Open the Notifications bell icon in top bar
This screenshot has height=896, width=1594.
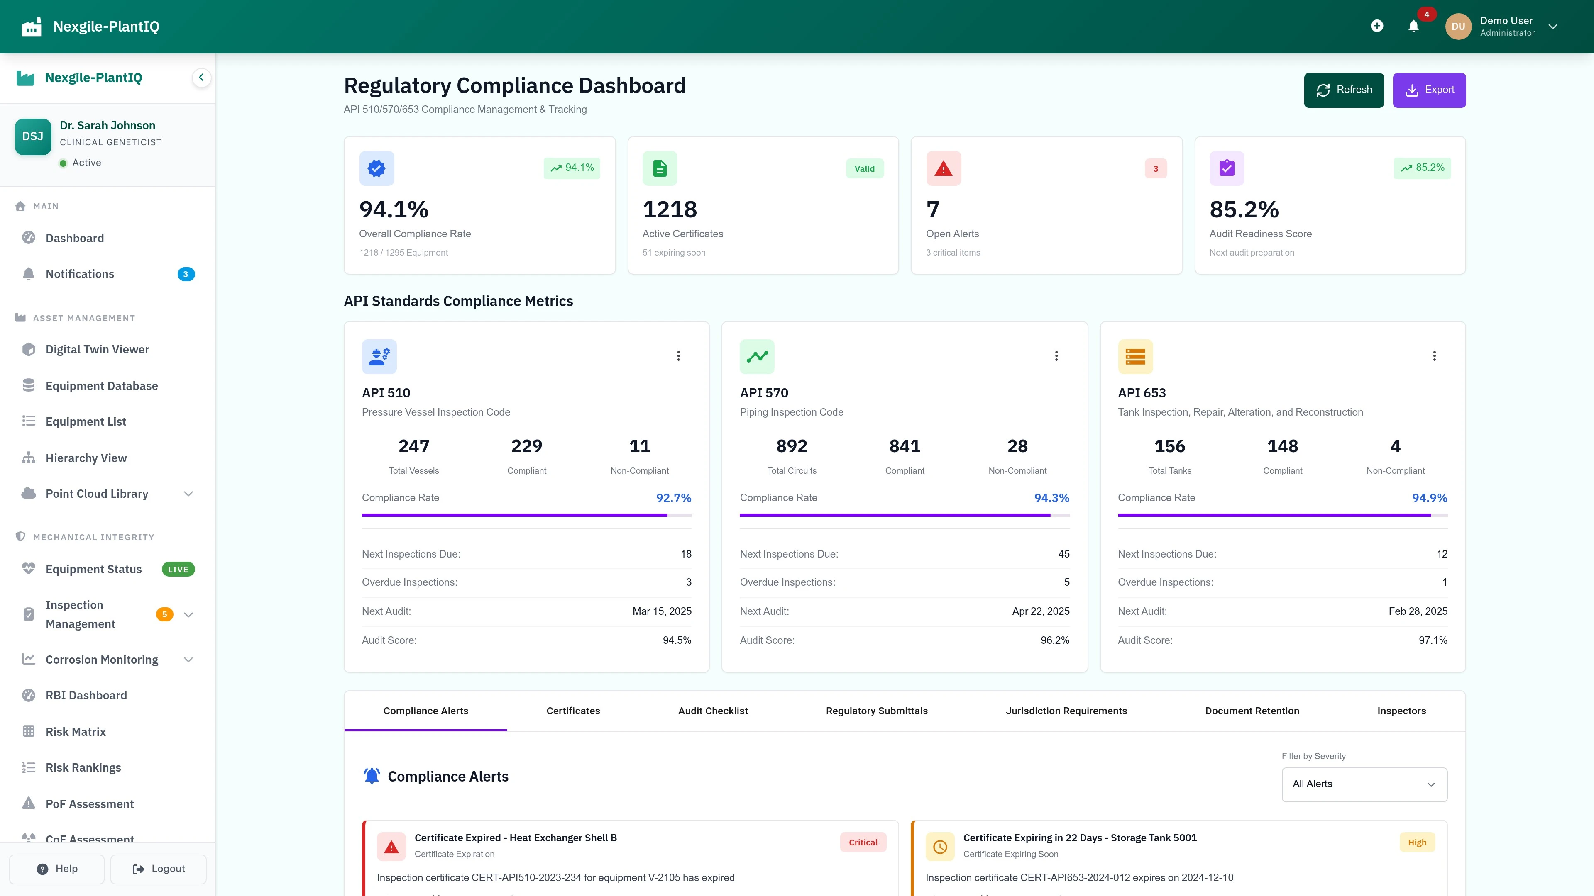1413,26
